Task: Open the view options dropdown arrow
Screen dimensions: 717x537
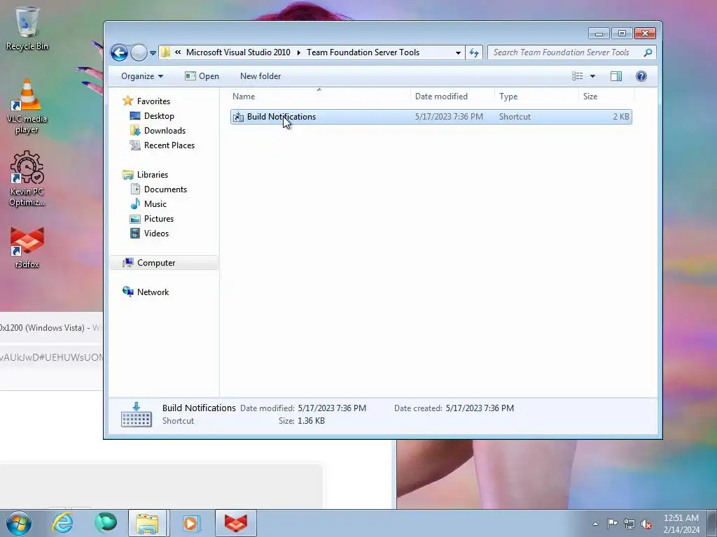Action: [592, 76]
